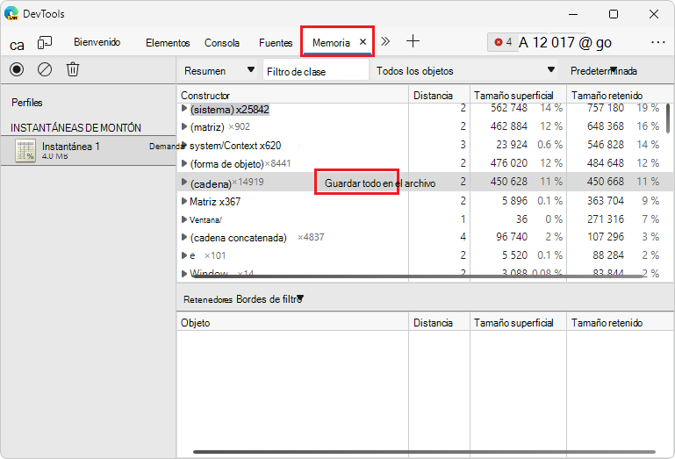Open the Fuentes tab
This screenshot has height=459, width=675.
pyautogui.click(x=276, y=43)
